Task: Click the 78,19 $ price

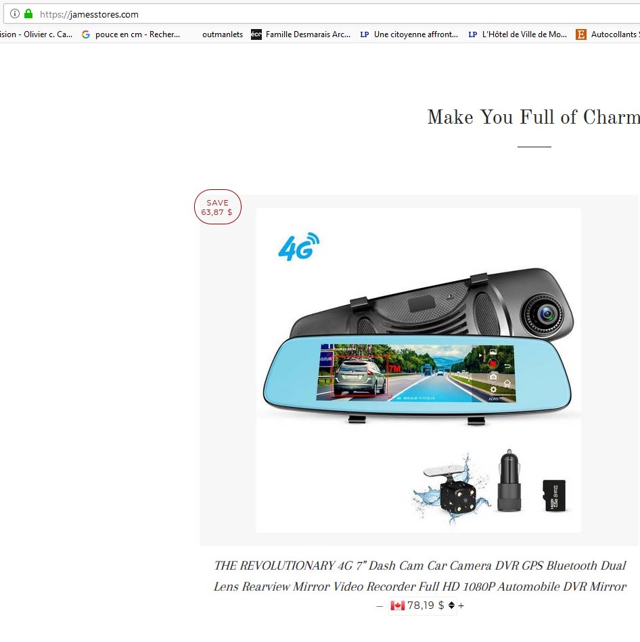Action: 426,605
